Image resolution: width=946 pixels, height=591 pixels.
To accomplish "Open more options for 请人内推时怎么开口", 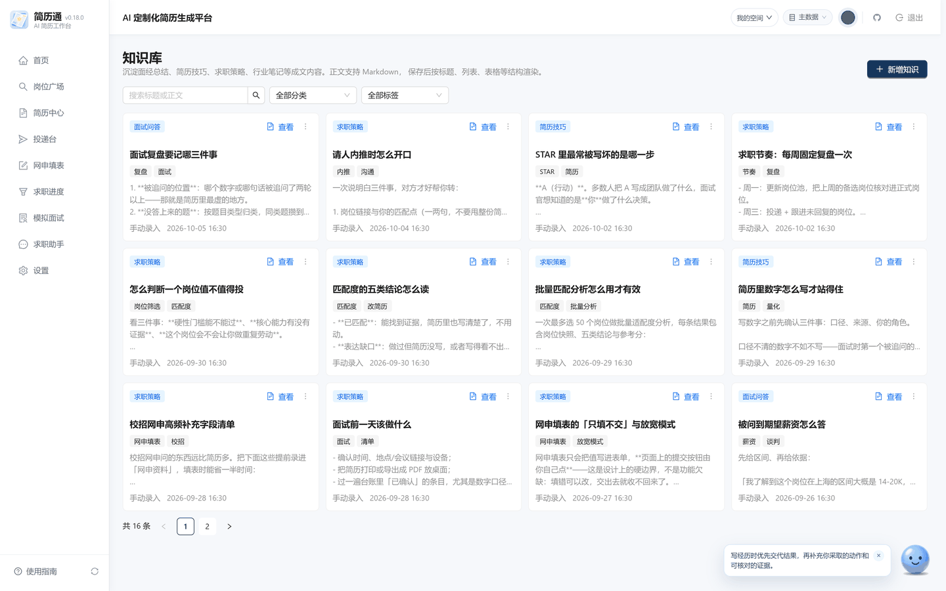I will 508,127.
